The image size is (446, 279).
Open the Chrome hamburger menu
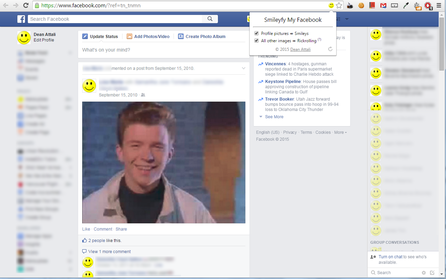(x=439, y=5)
